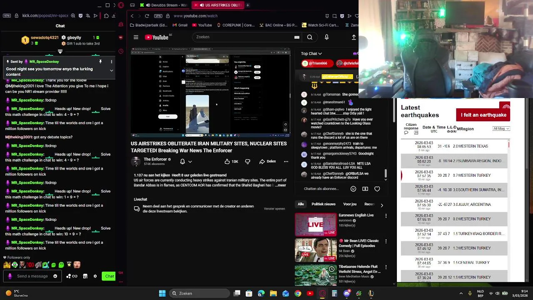The width and height of the screenshot is (533, 300).
Task: Open the three-dot more actions menu under video
Action: [286, 161]
